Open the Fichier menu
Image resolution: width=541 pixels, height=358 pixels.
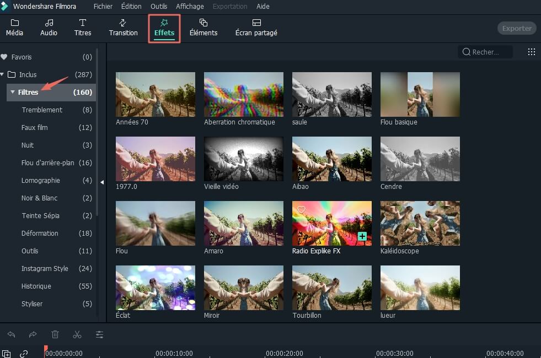(x=103, y=7)
